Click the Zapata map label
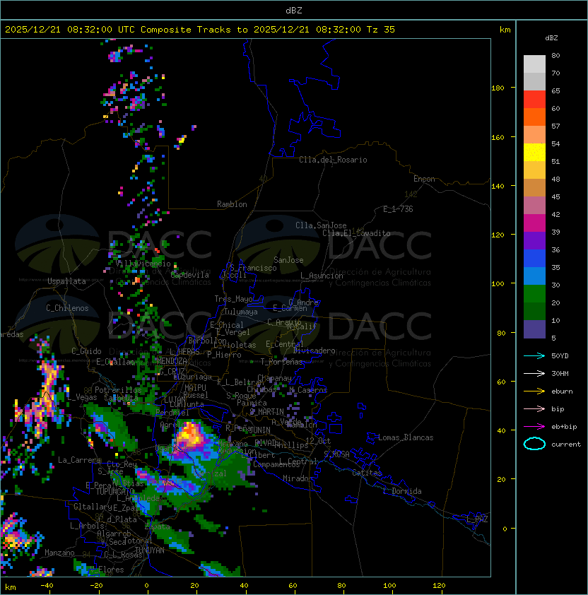Screen dimensions: 588x595 tap(157, 526)
